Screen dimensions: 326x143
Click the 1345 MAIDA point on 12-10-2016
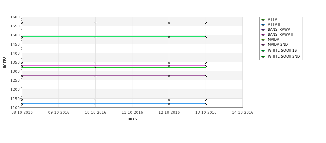point(169,63)
